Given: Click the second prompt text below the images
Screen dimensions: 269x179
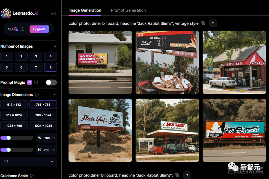Looking at the screenshot, I should (x=121, y=175).
